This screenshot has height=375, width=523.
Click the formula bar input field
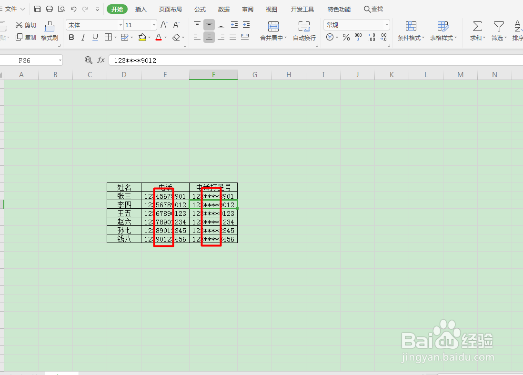315,61
